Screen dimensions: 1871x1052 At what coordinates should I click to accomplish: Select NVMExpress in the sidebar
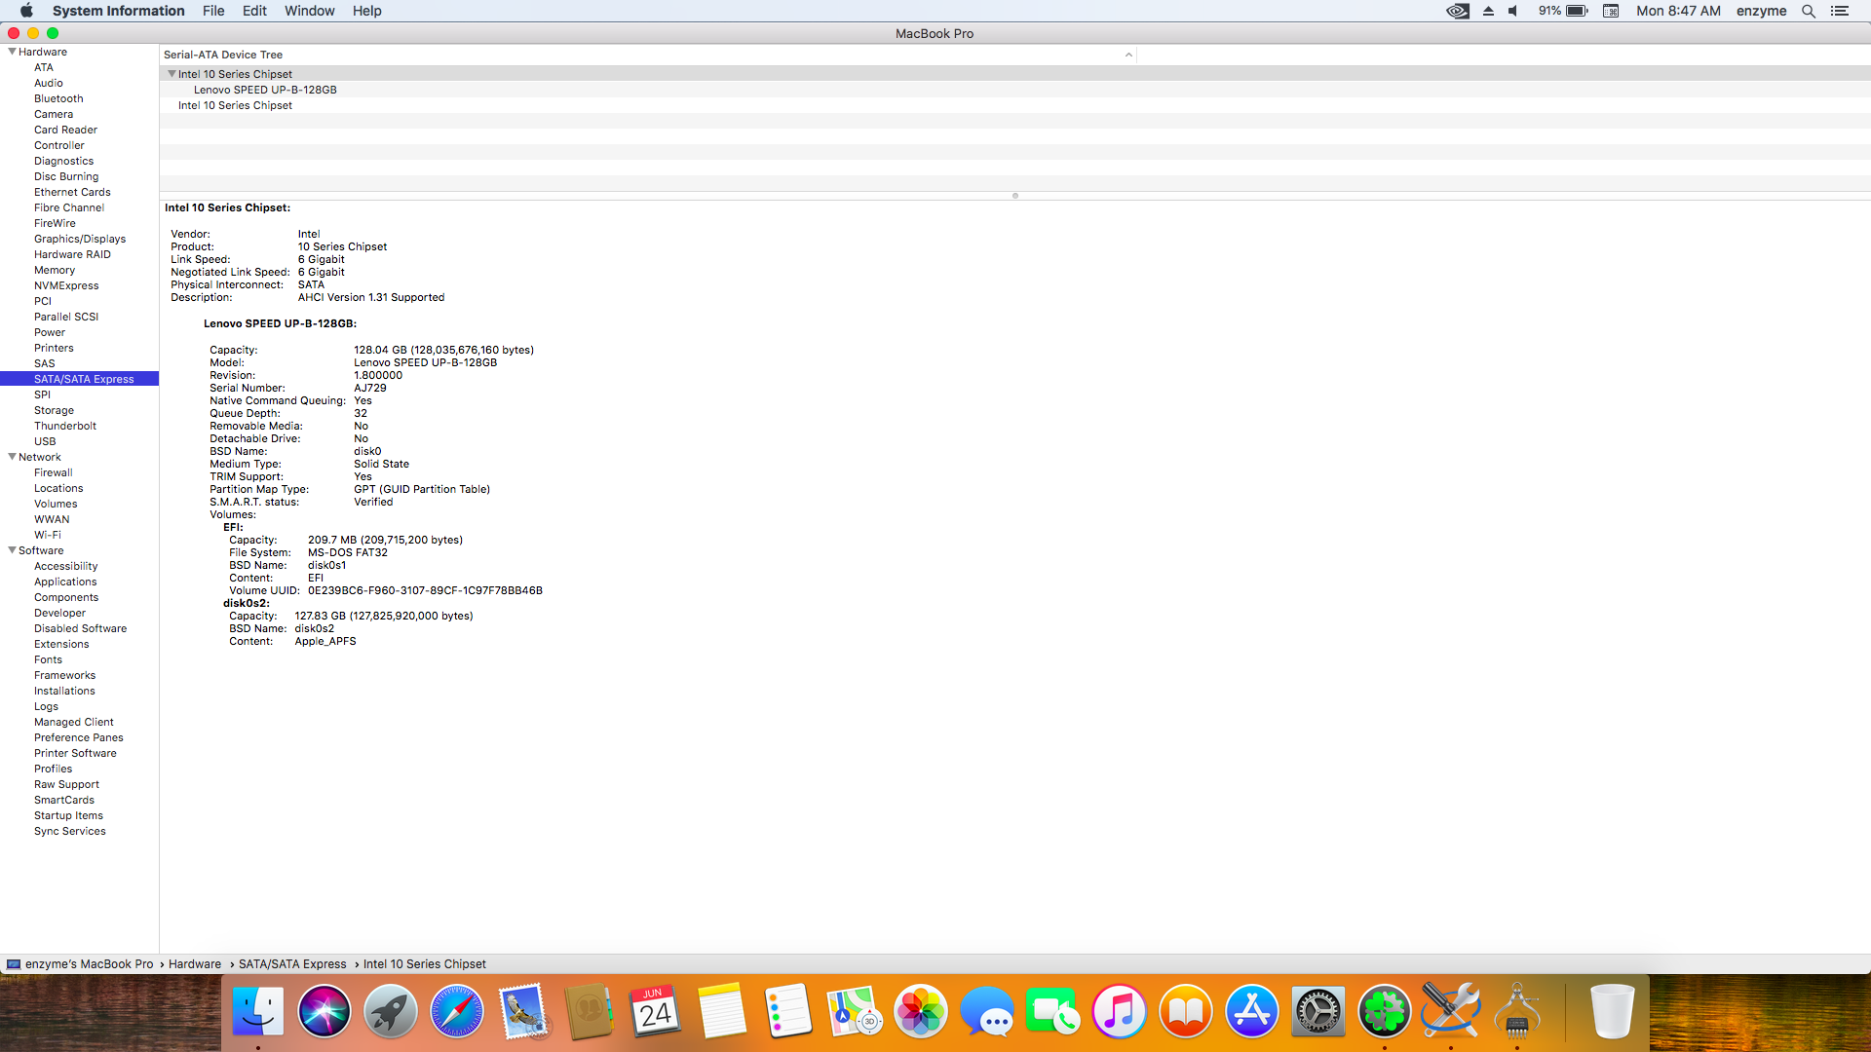66,285
